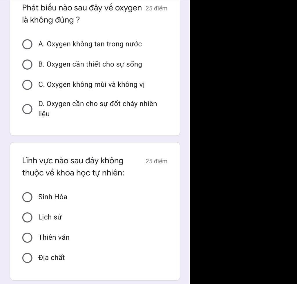Click the '25 điểm' label of the oxygen question
The height and width of the screenshot is (284, 297).
coord(156,8)
